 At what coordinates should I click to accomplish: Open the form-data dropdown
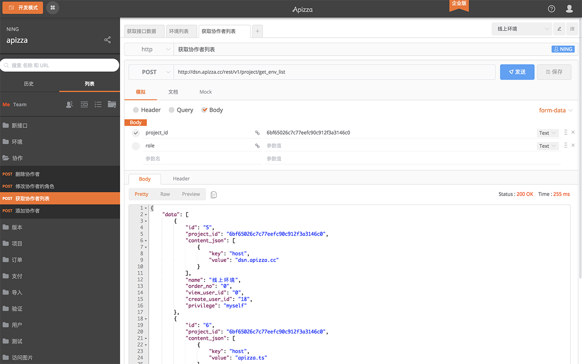(556, 110)
